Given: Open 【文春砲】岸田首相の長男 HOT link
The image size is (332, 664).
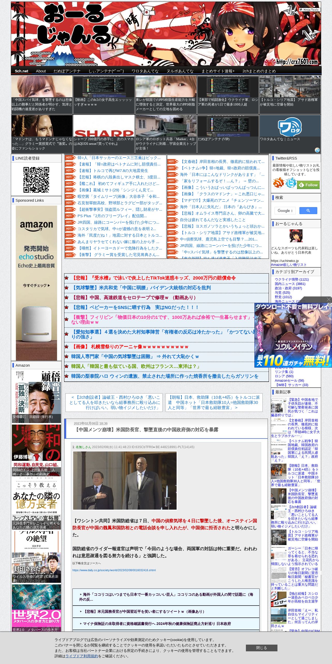Looking at the screenshot, I should (x=222, y=162).
